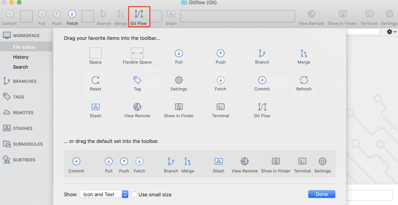Image resolution: width=398 pixels, height=205 pixels.
Task: Click Show in Finder in the default set
Action: click(276, 165)
